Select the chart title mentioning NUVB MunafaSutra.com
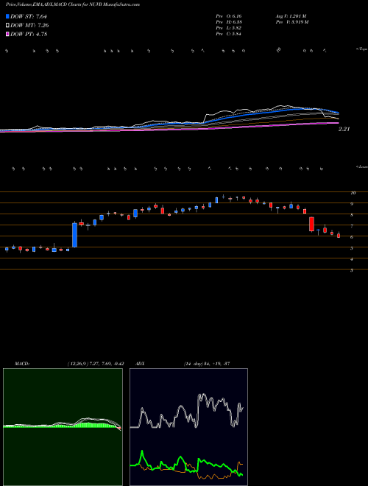Screen dimensions: 368x486 [72, 4]
